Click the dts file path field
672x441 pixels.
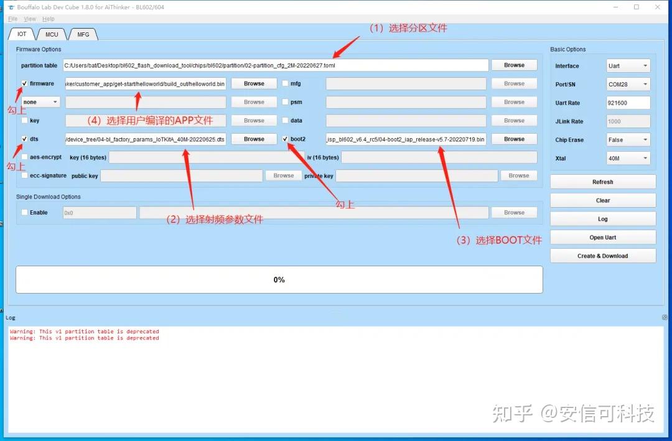point(146,139)
